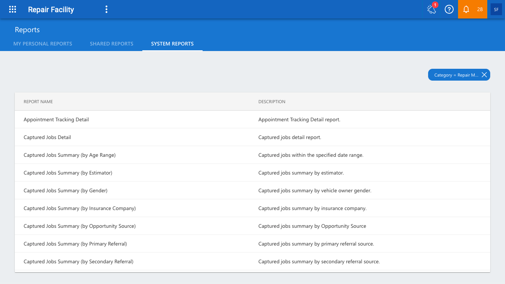Open Captured Jobs Summary (by Age Range)
505x284 pixels.
click(x=70, y=155)
